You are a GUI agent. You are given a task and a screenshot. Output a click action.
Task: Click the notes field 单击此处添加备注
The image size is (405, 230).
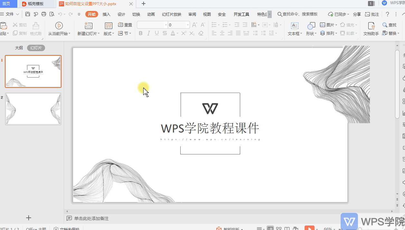pyautogui.click(x=91, y=218)
